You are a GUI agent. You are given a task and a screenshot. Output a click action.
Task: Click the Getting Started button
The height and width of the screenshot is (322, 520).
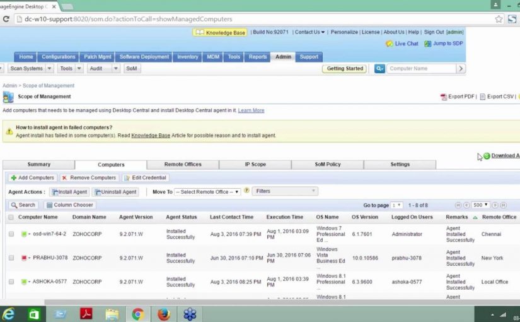click(345, 68)
